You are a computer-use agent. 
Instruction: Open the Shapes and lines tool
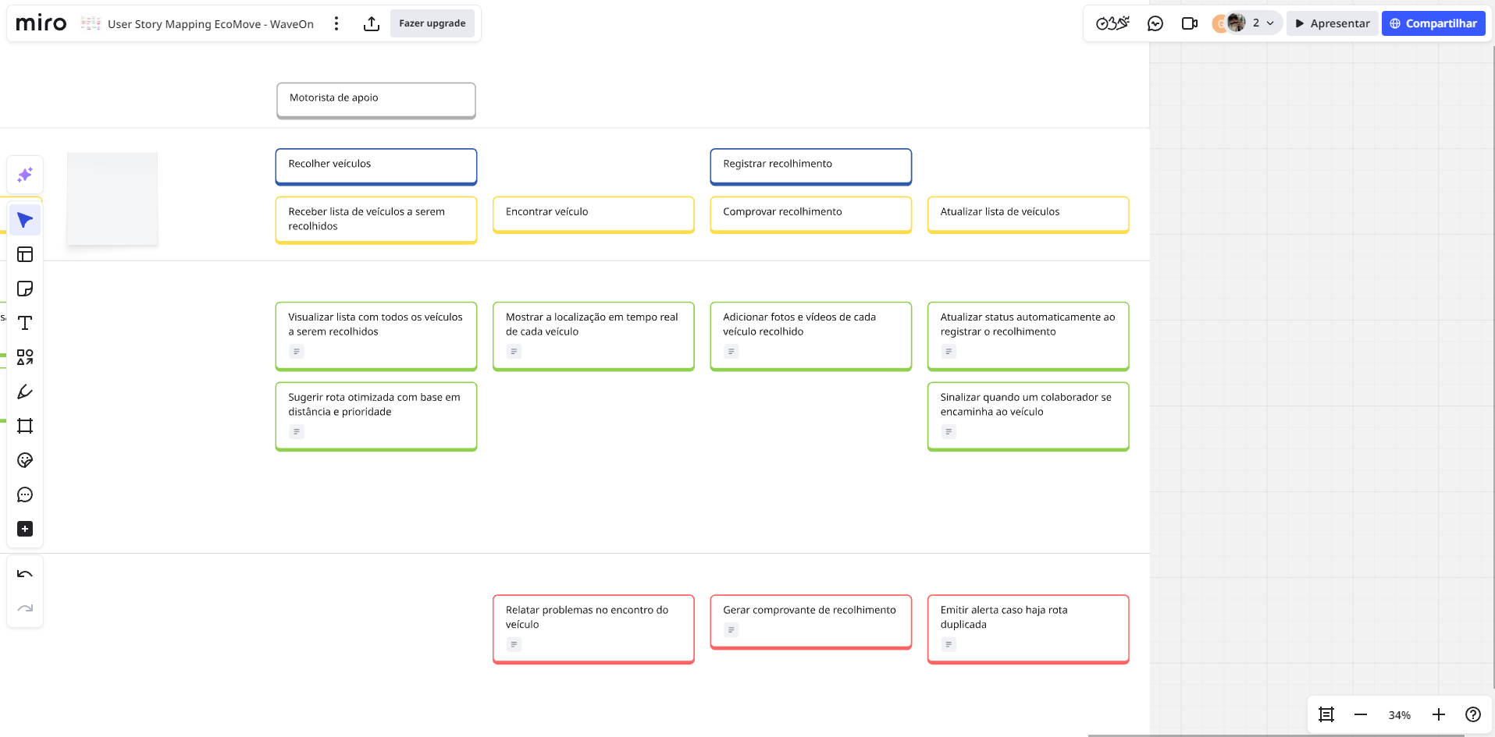coord(25,357)
